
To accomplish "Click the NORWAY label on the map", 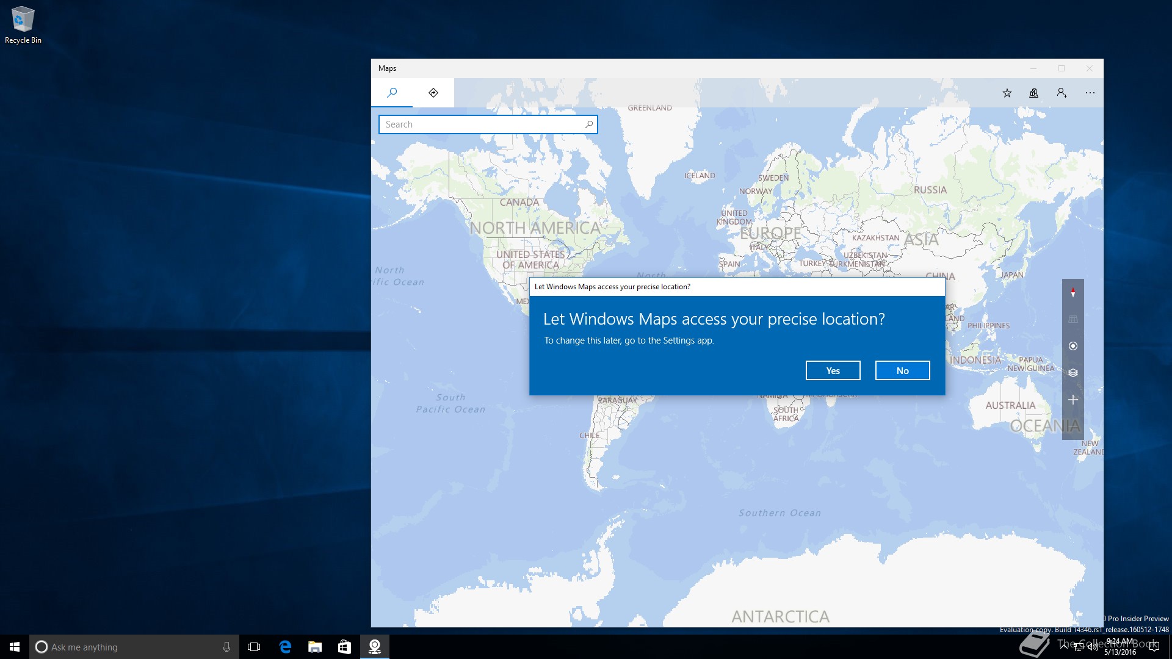I will click(x=756, y=192).
